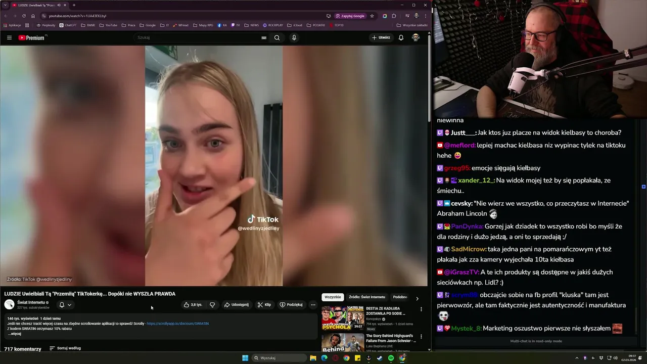Open the Utwórz create menu

point(381,37)
